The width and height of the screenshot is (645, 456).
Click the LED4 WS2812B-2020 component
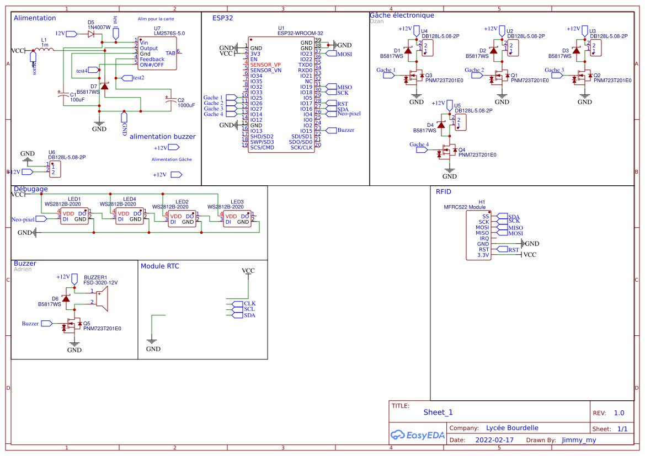tap(130, 216)
